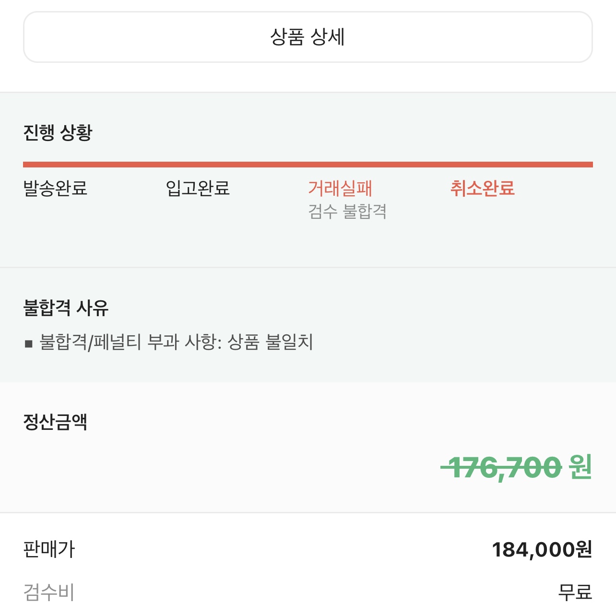This screenshot has height=616, width=616.
Task: Click the 상품 불일치 penalty reason text
Action: click(x=270, y=342)
